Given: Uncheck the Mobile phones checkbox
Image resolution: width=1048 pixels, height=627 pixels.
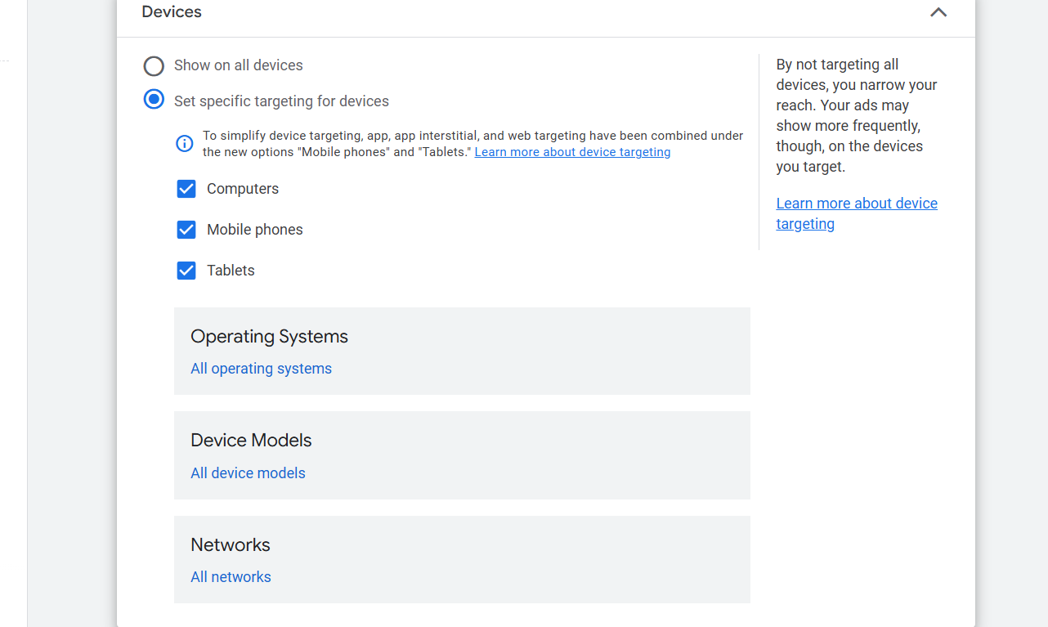Looking at the screenshot, I should click(x=186, y=230).
